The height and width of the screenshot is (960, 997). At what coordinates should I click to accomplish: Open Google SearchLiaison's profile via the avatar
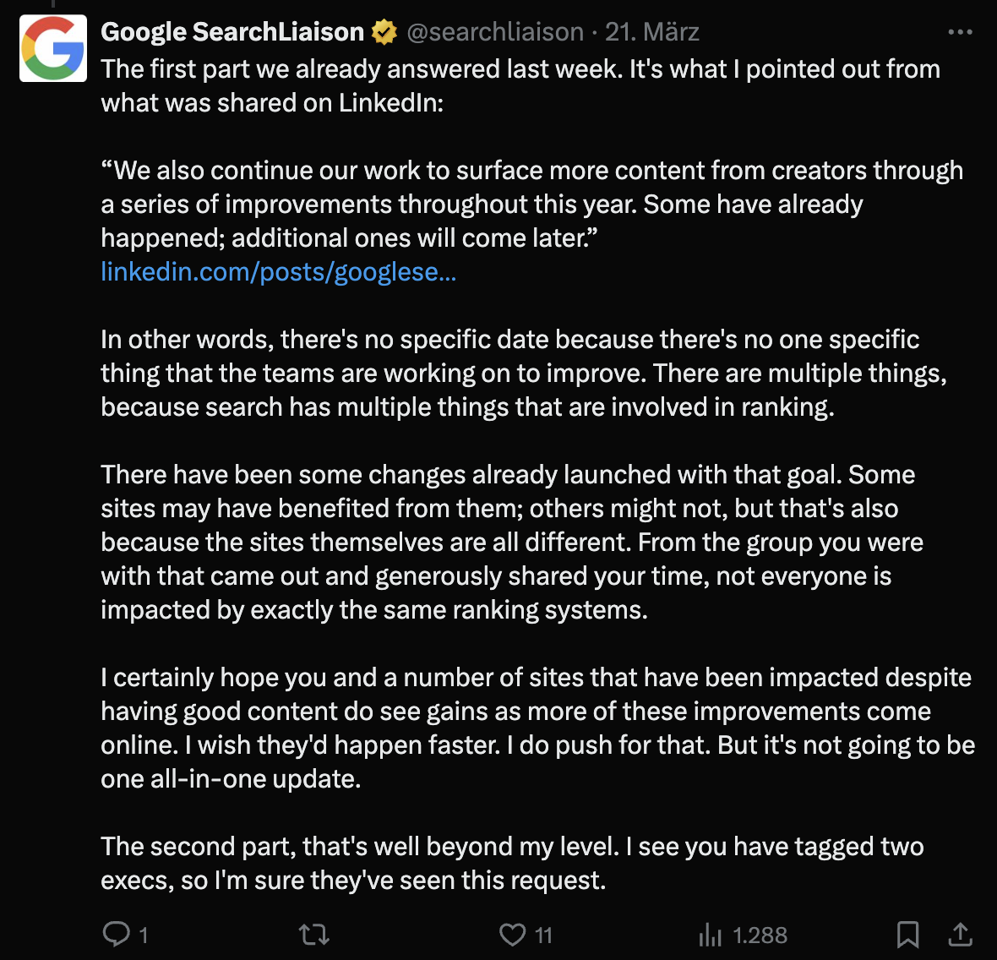pyautogui.click(x=52, y=48)
